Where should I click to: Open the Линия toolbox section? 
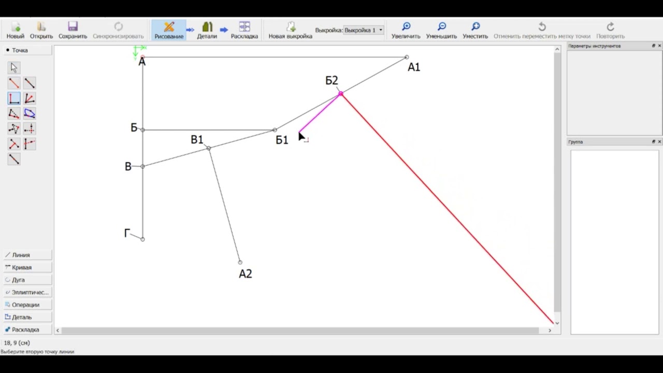tap(27, 255)
